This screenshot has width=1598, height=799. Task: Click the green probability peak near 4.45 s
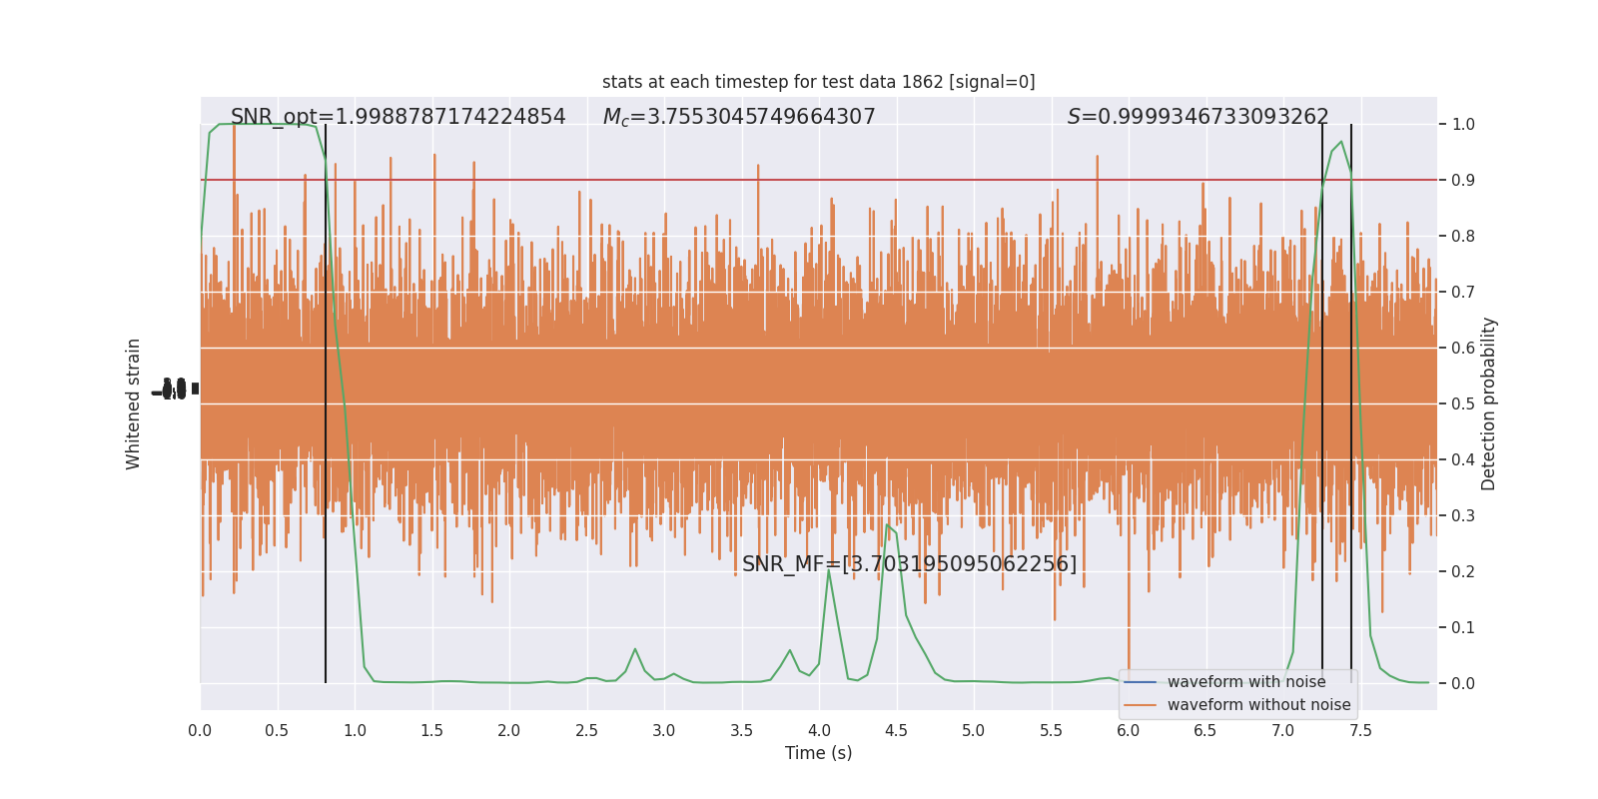click(x=887, y=525)
